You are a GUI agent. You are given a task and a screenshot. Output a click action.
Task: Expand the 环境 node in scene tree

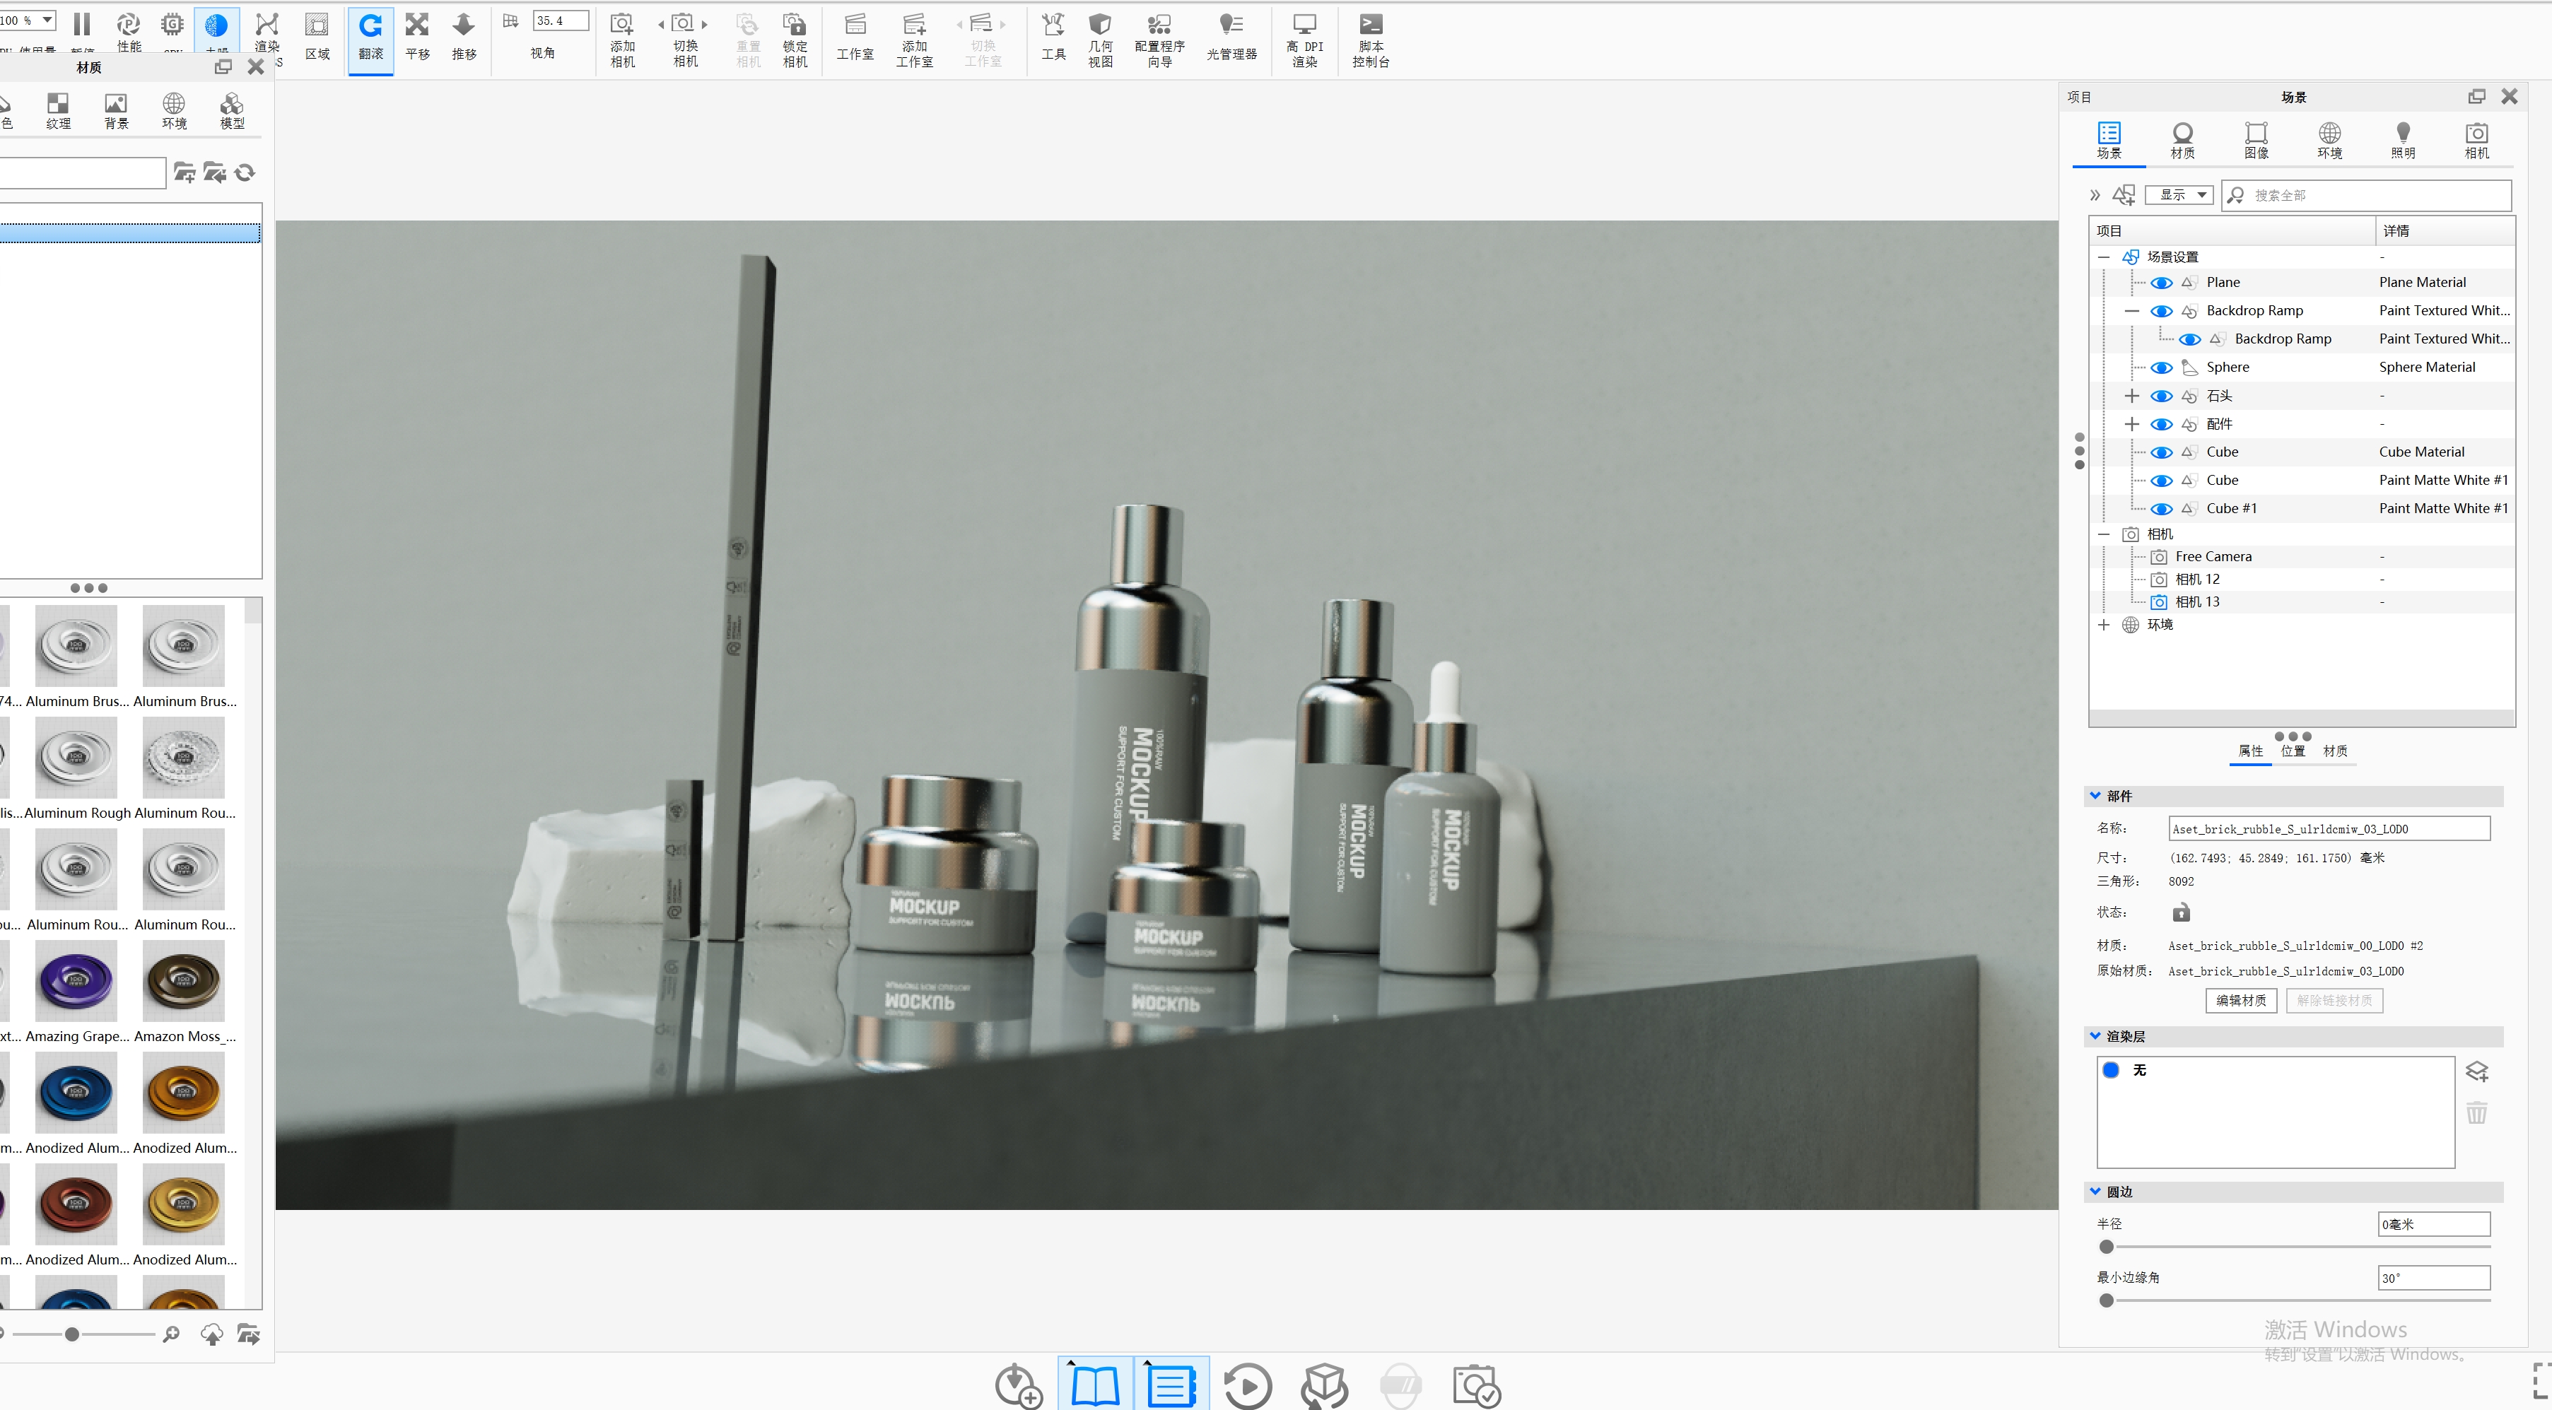2103,625
